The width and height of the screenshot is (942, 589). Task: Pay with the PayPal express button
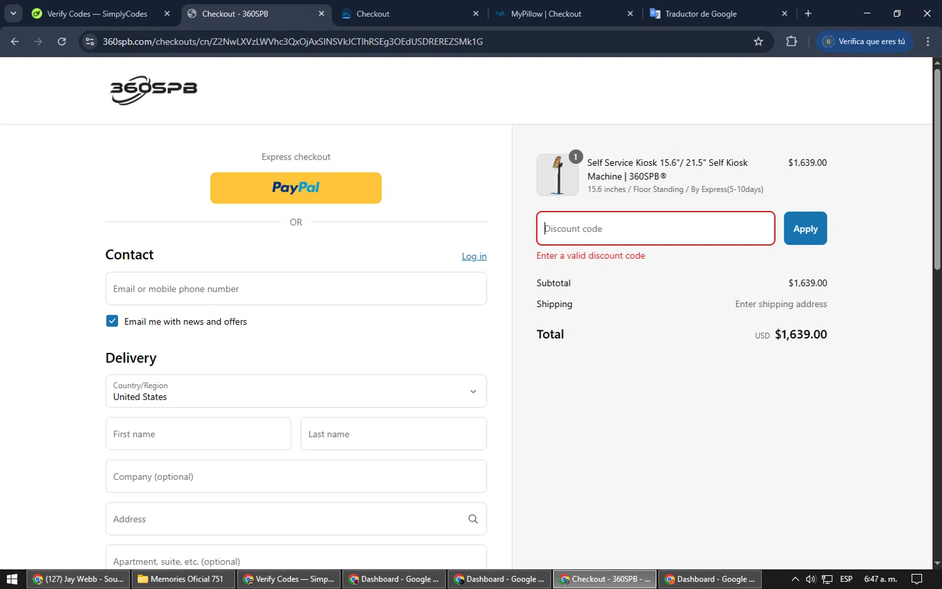click(296, 188)
